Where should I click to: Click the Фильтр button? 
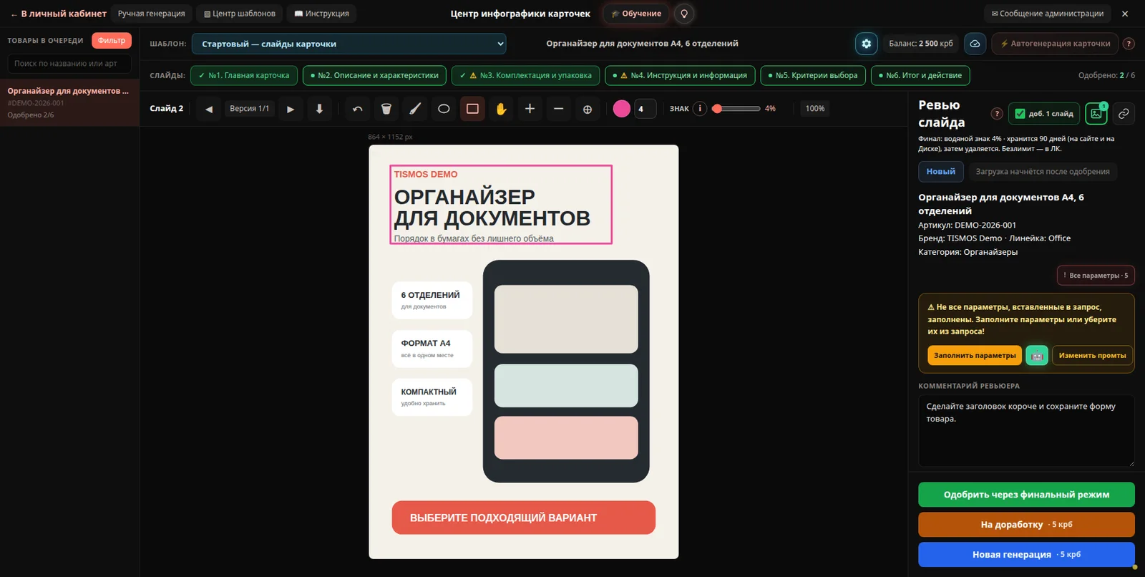point(112,40)
